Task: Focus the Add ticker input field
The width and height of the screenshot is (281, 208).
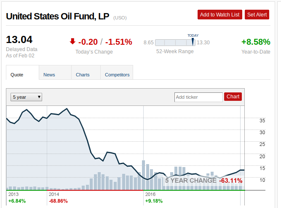Action: click(x=198, y=97)
